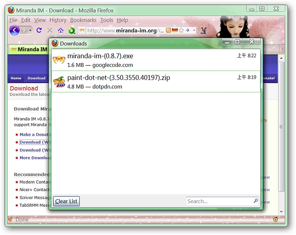The image size is (296, 235).
Task: Click the status bar icon next to Done
Action: click(x=11, y=219)
